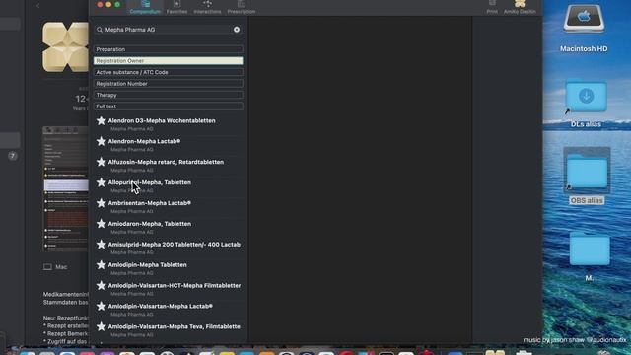The width and height of the screenshot is (631, 355).
Task: Star the Amlodipin-Valsartan-Mepha Teva entry
Action: tap(101, 326)
